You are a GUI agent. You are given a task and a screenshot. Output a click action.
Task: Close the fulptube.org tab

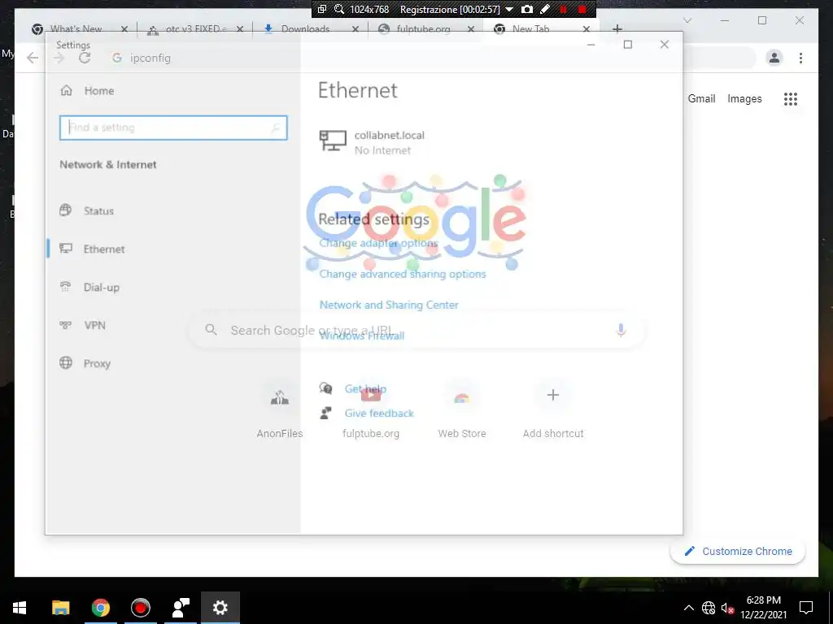click(x=471, y=29)
